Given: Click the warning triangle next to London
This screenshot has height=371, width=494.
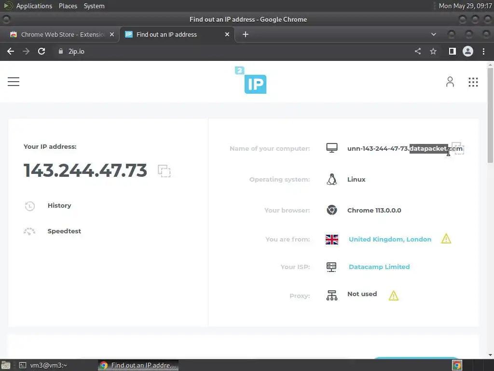Looking at the screenshot, I should coord(446,239).
